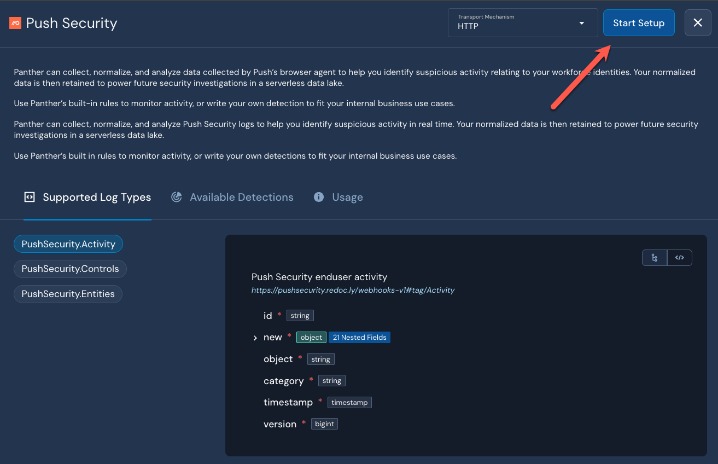Image resolution: width=718 pixels, height=464 pixels.
Task: Open the Available Detections tab
Action: tap(232, 198)
